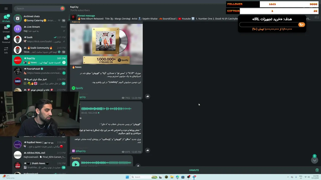Open the weather widget in the taskbar
Viewport: 321px width, 180px height.
(8, 177)
